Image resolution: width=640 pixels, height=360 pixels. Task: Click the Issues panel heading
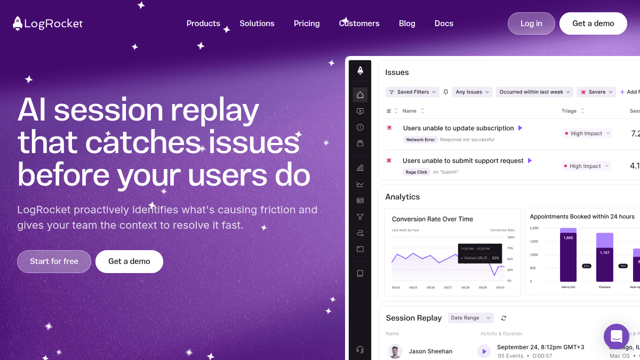coord(397,73)
